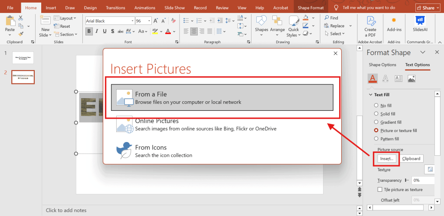
Task: Toggle Italic formatting
Action: (97, 31)
